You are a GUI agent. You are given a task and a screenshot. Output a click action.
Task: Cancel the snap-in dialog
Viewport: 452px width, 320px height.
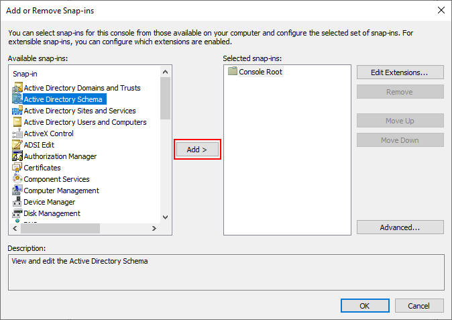[419, 306]
